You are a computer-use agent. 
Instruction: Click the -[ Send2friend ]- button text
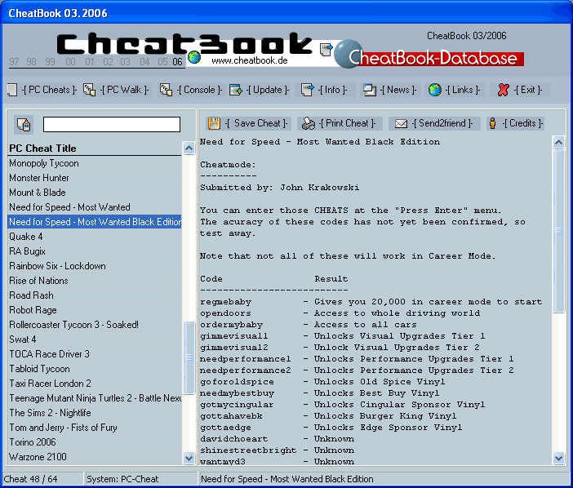pos(442,123)
